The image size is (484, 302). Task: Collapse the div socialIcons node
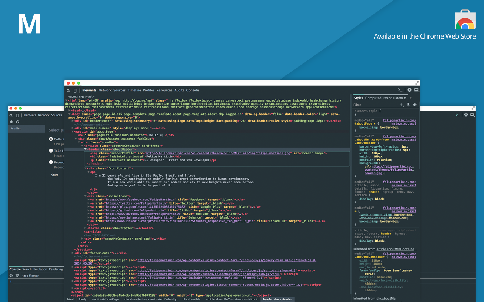coord(85,196)
